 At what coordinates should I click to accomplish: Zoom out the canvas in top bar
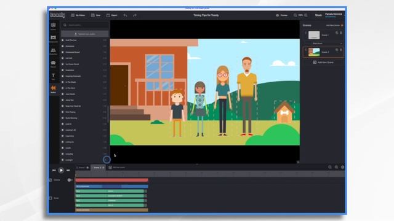click(x=295, y=15)
